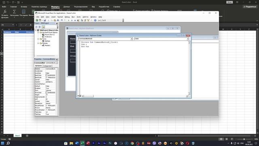Open the Excel Name Box dropdown arrow
The image size is (259, 146).
coord(13,25)
